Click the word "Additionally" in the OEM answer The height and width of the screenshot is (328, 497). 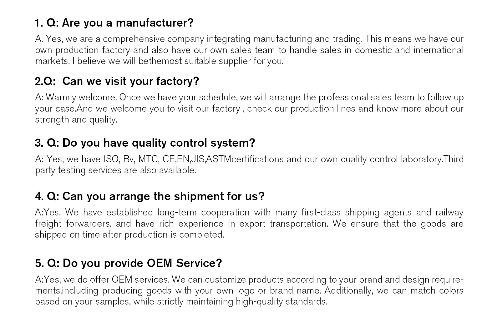pyautogui.click(x=348, y=290)
